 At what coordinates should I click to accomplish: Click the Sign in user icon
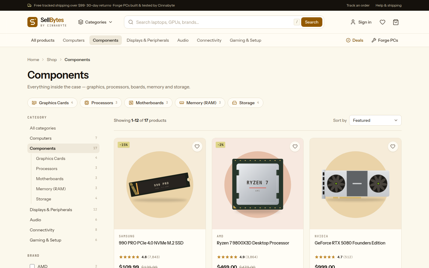(353, 22)
